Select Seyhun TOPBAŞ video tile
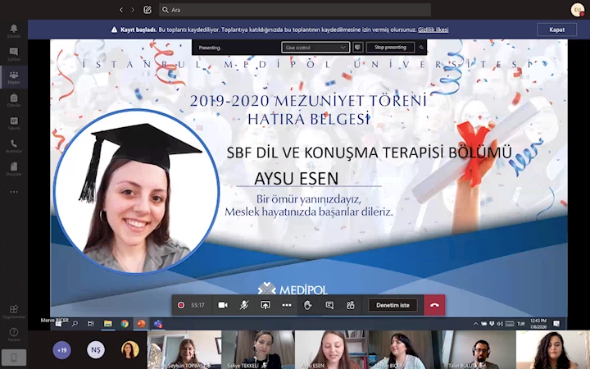This screenshot has height=369, width=590. [x=184, y=350]
